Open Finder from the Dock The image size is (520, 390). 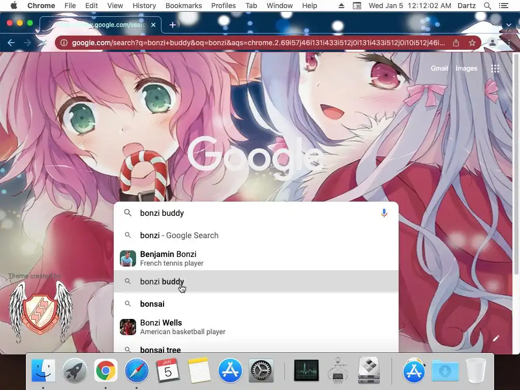[x=43, y=370]
